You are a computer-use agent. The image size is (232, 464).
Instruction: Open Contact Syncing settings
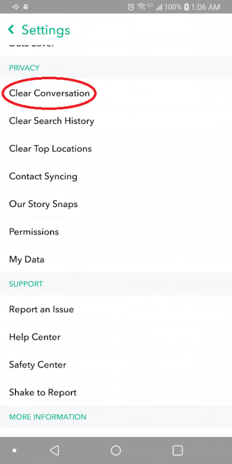tap(116, 176)
